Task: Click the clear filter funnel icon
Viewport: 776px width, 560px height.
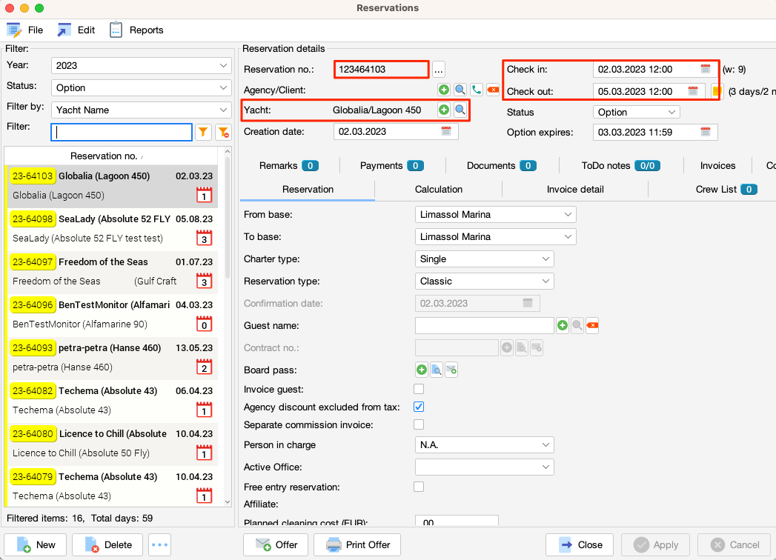Action: pos(224,132)
